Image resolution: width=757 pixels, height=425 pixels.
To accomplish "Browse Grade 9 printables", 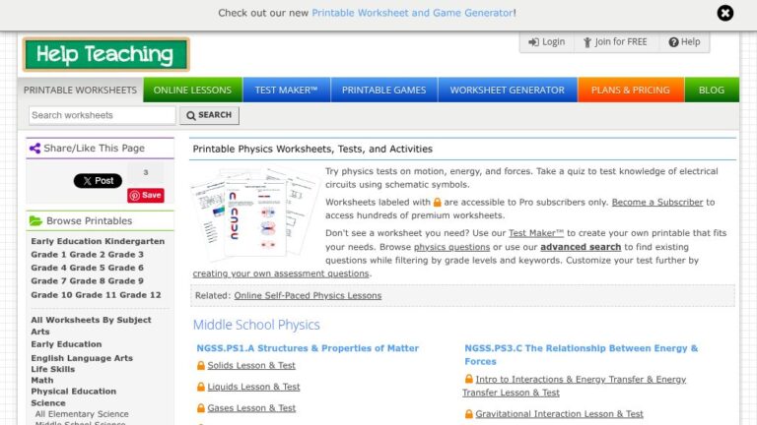I will (126, 281).
